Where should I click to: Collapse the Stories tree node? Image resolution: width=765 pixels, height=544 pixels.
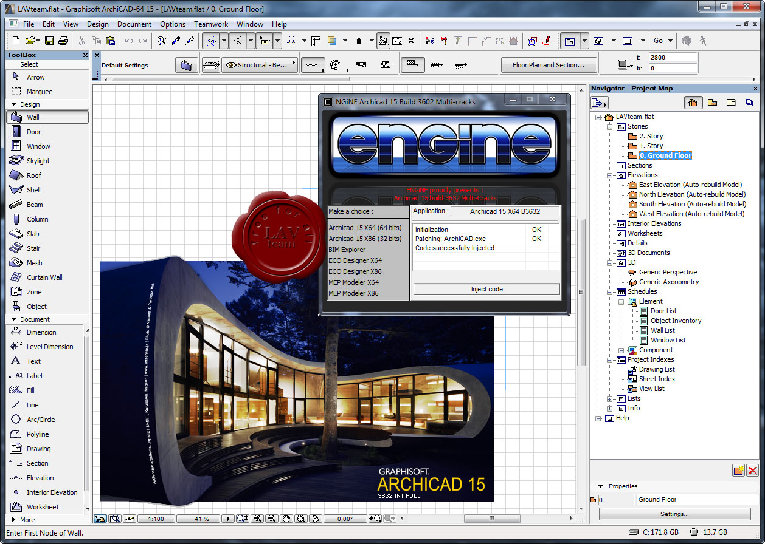click(610, 127)
